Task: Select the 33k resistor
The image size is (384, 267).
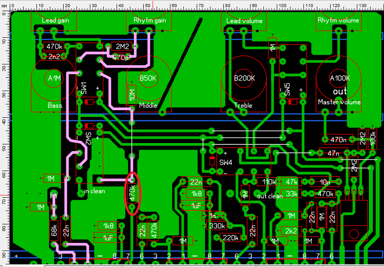Action: pyautogui.click(x=291, y=193)
